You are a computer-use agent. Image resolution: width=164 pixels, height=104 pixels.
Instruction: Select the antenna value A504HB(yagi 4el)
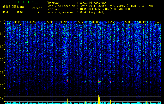pos(92,12)
